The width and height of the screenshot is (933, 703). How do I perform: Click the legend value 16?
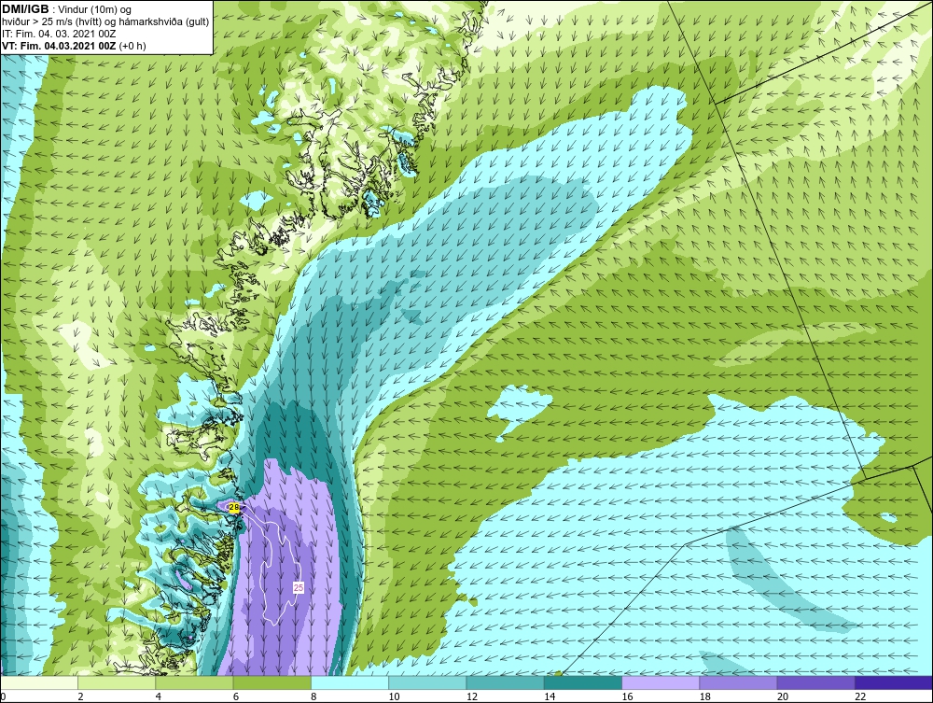pos(627,697)
